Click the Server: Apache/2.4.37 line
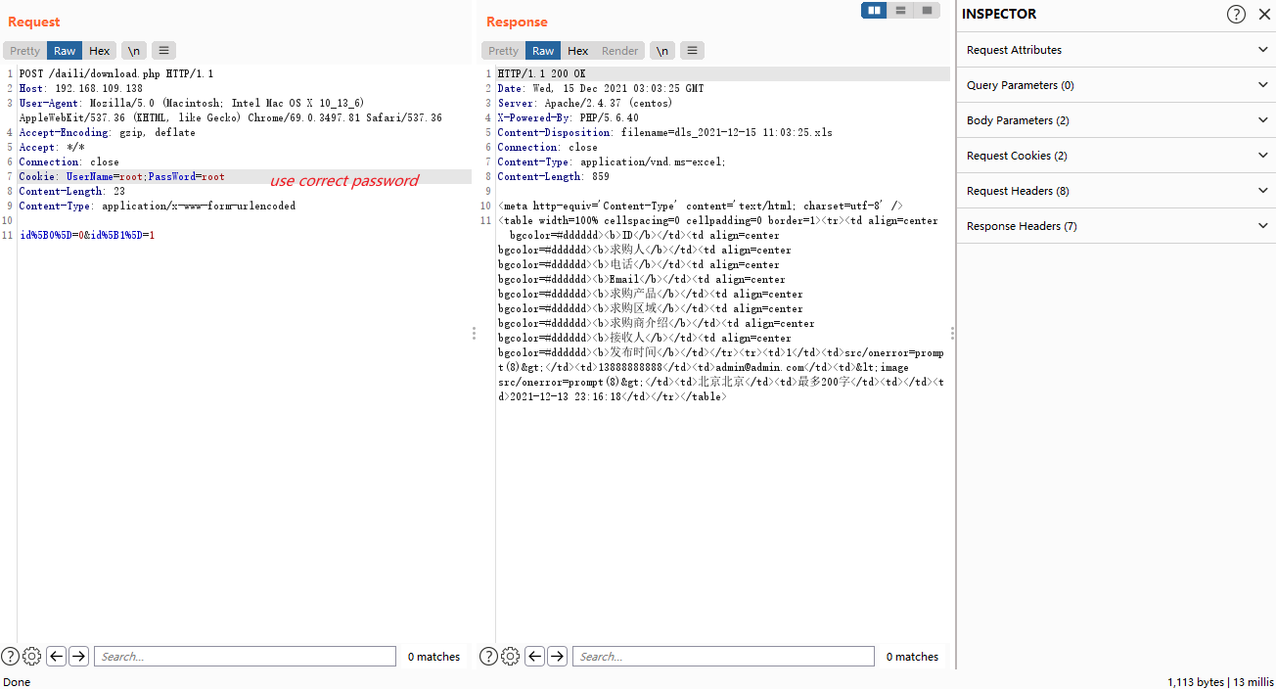The height and width of the screenshot is (689, 1276). 584,104
